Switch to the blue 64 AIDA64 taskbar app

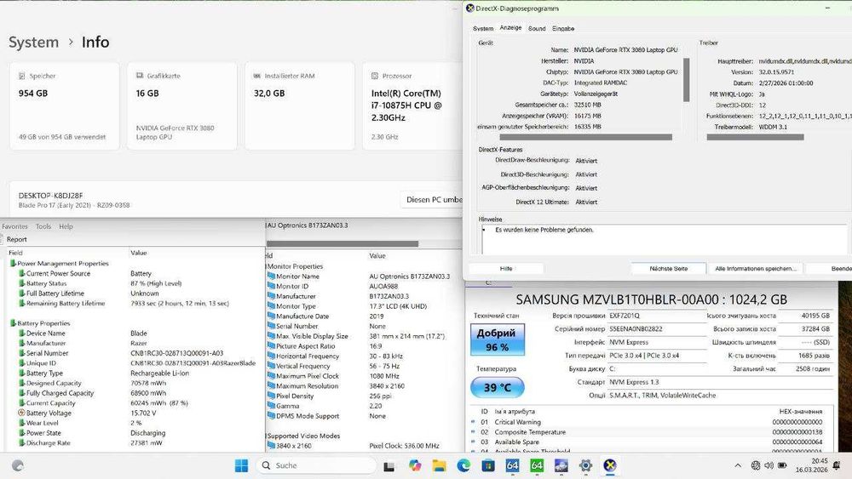(x=512, y=465)
